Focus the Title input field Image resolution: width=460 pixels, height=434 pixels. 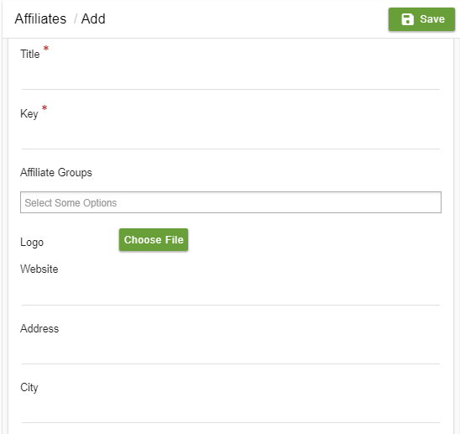(231, 79)
